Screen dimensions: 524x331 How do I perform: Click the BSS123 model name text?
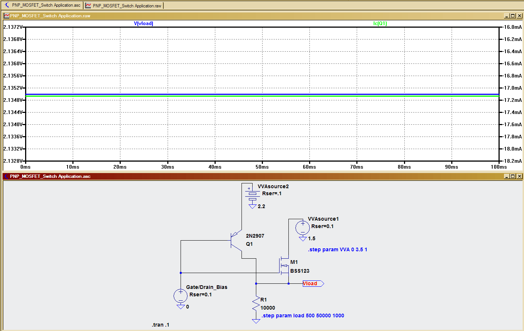tap(300, 271)
